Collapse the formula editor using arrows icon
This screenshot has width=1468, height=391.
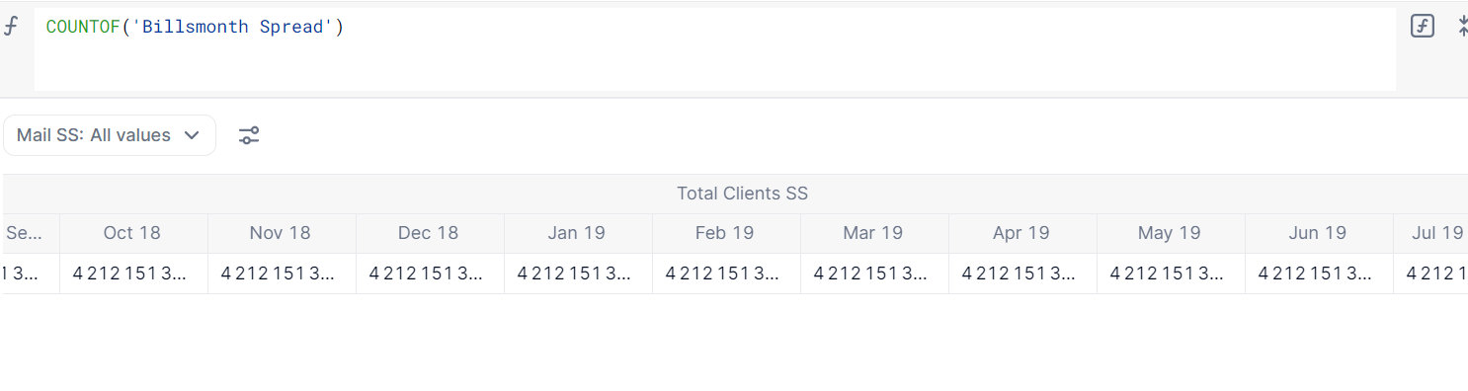coord(1463,27)
